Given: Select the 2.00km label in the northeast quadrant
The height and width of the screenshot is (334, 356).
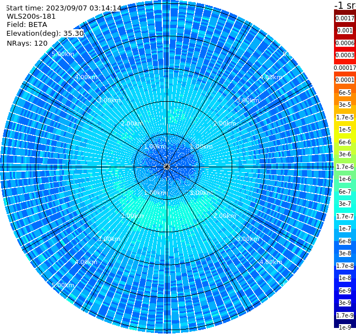Looking at the screenshot, I should click(x=225, y=123).
